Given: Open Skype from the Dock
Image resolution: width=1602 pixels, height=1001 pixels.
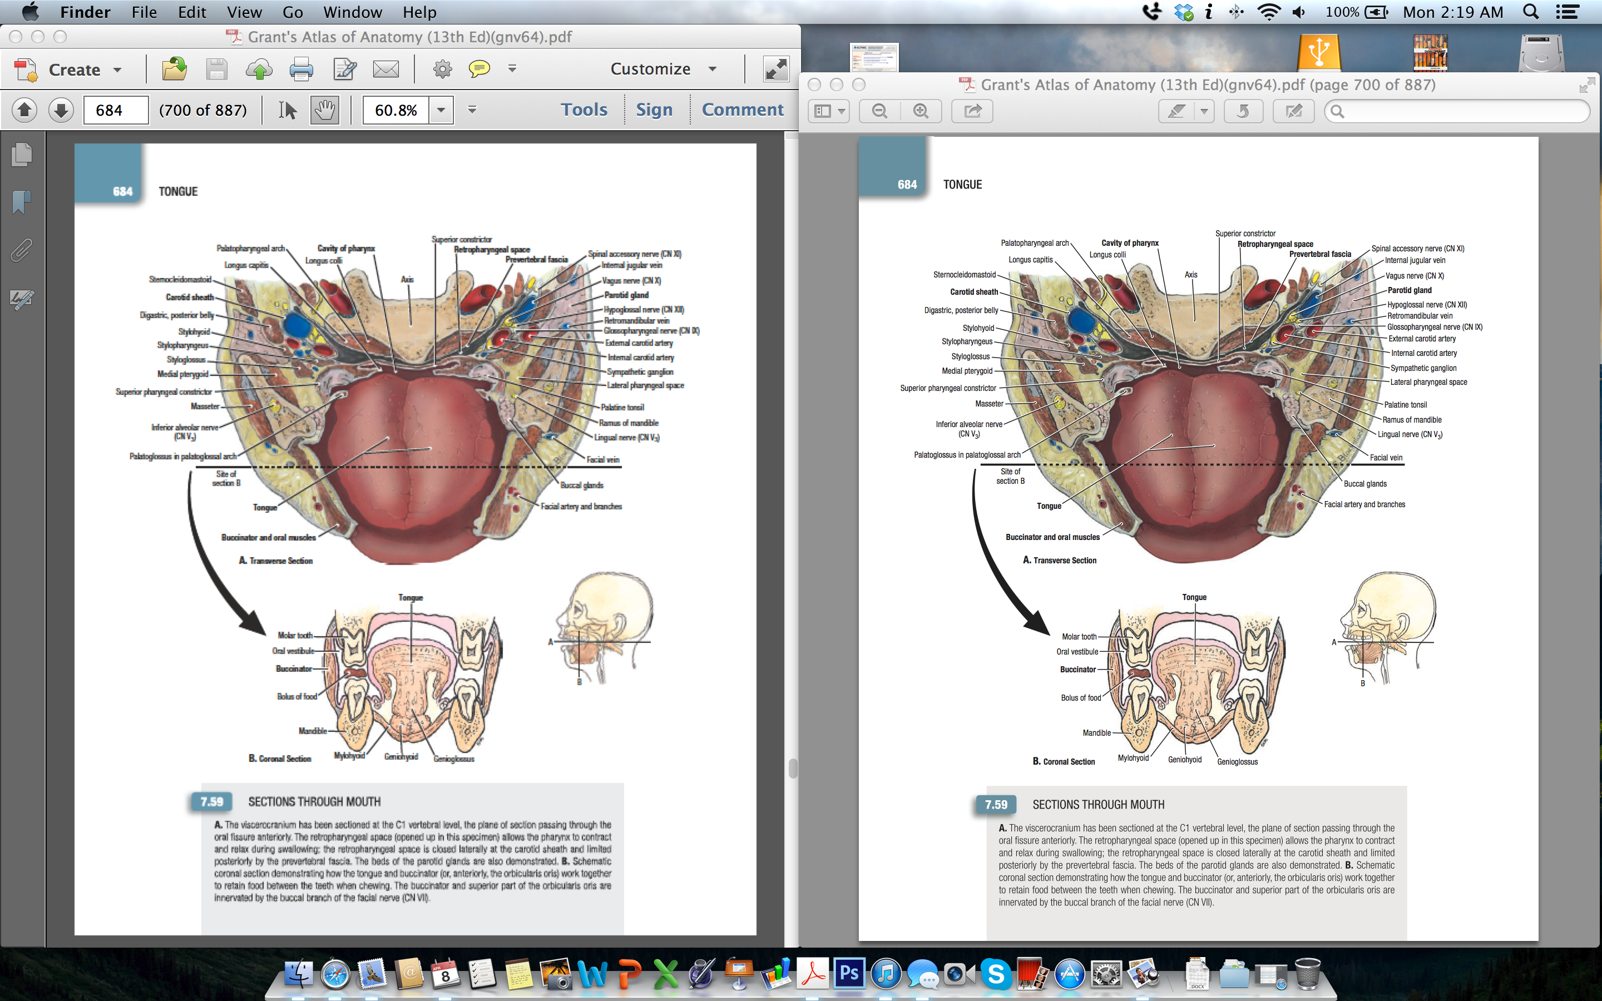Looking at the screenshot, I should [x=995, y=973].
